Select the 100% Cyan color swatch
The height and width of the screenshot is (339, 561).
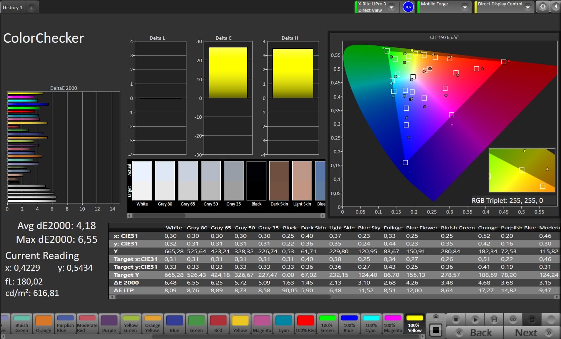pos(371,324)
